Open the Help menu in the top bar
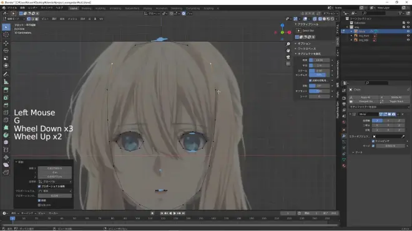This screenshot has width=412, height=231. [59, 8]
